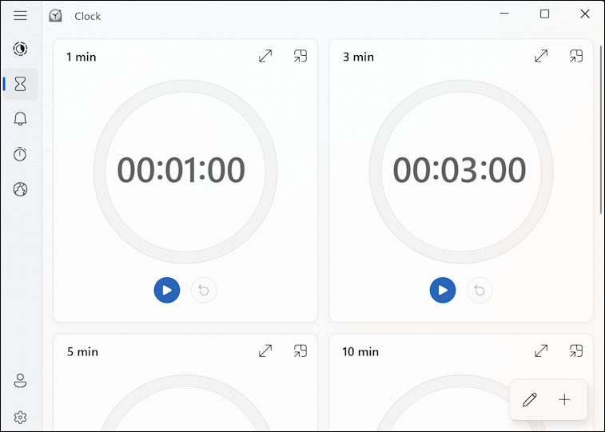Keep 1 min timer on top
The height and width of the screenshot is (432, 605).
(x=301, y=56)
